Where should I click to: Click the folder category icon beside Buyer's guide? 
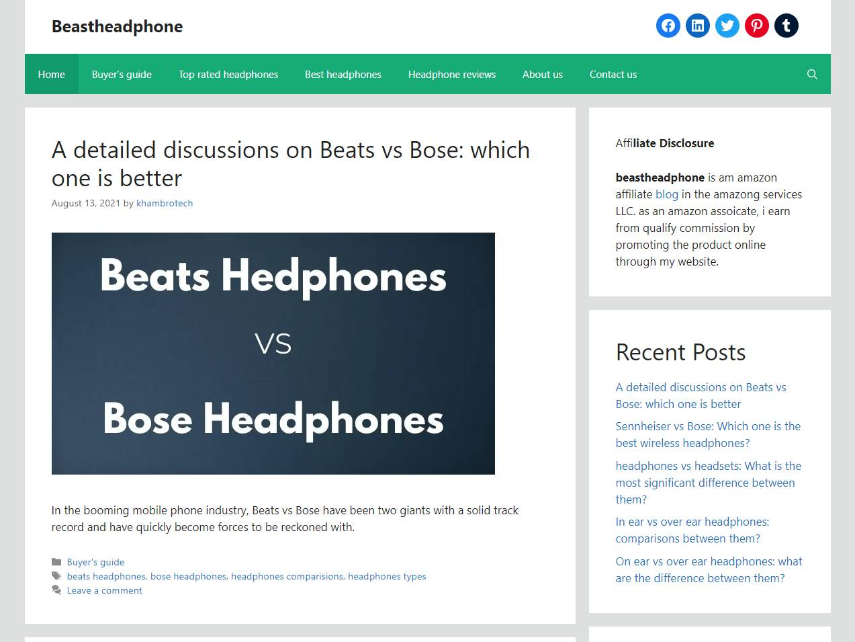point(56,562)
